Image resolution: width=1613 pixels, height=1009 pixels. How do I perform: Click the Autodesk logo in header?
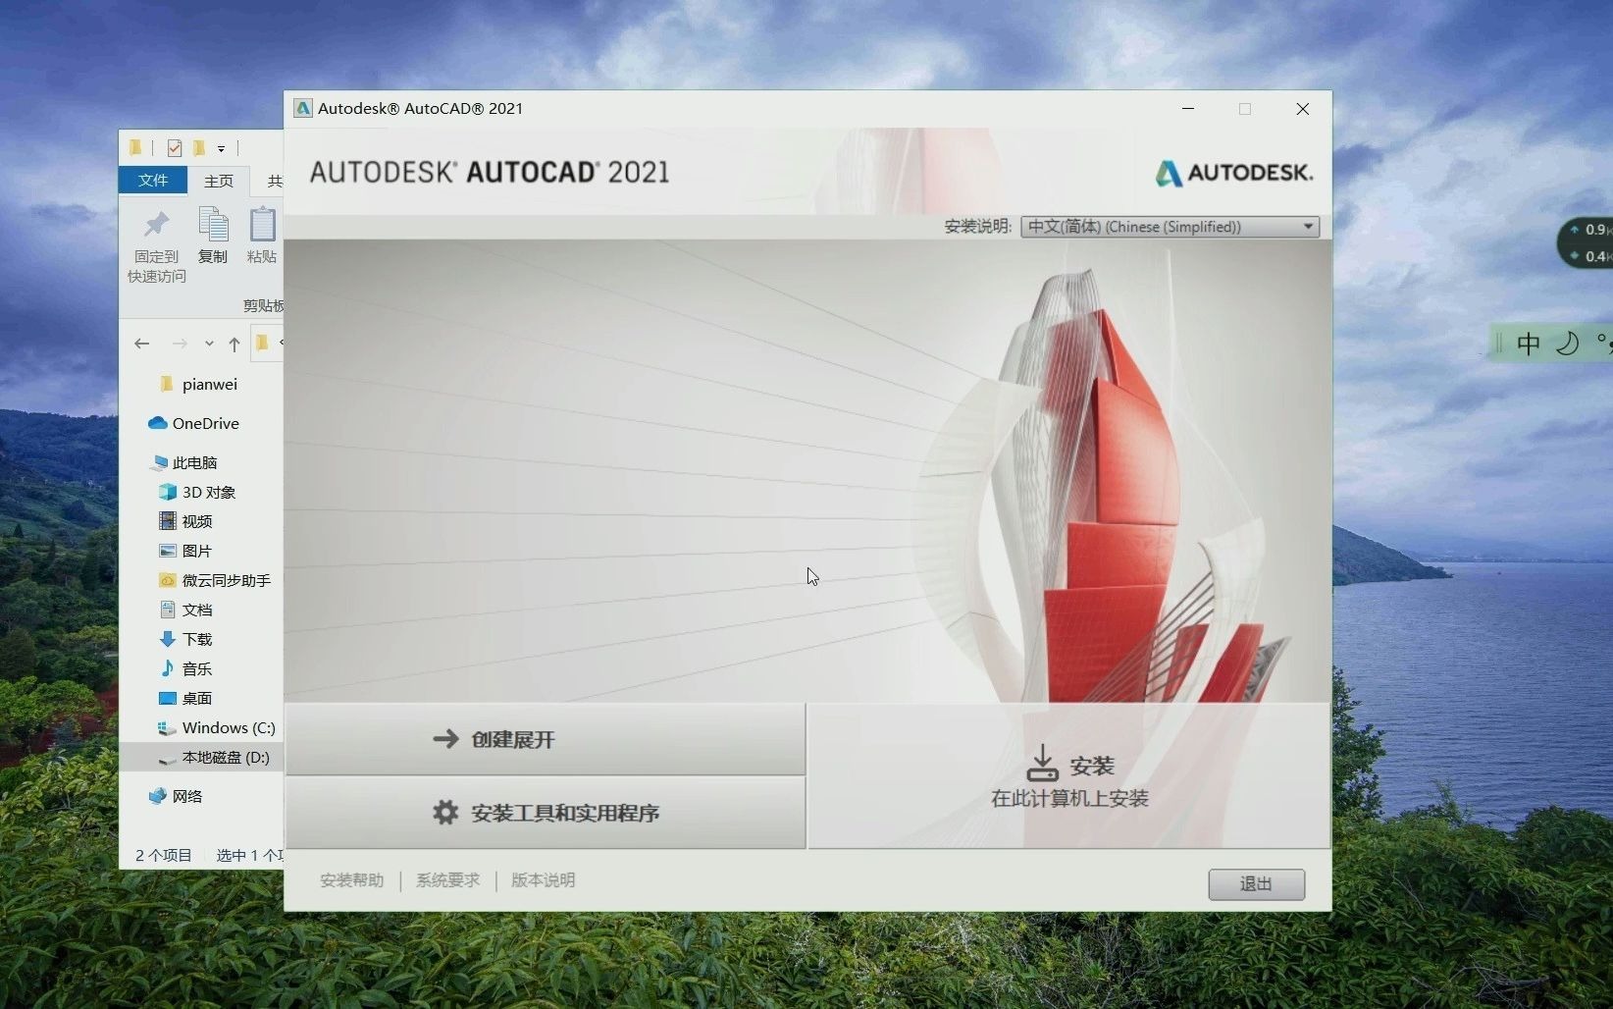(x=1233, y=173)
